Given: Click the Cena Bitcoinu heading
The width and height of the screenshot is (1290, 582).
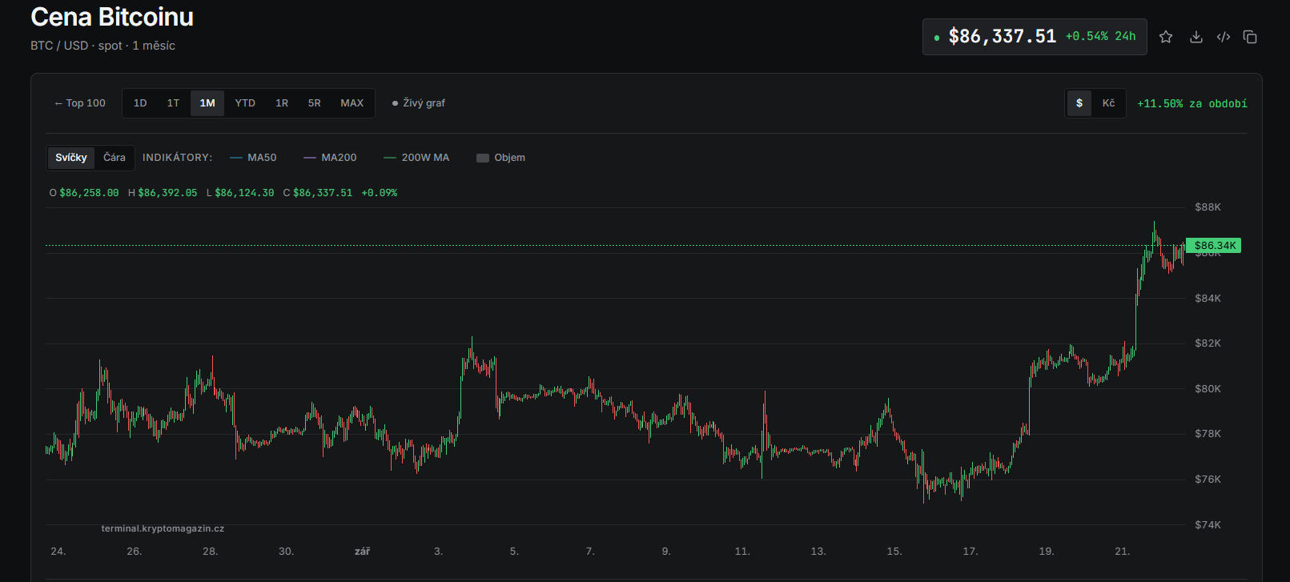Looking at the screenshot, I should 112,17.
